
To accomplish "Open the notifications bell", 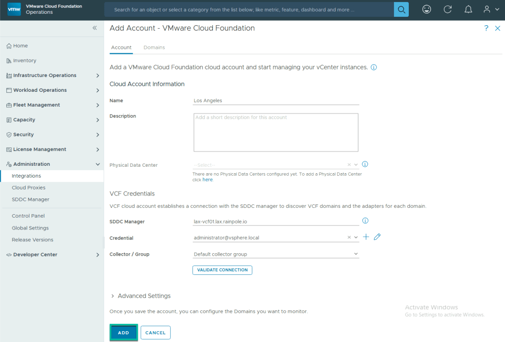I will [x=468, y=9].
